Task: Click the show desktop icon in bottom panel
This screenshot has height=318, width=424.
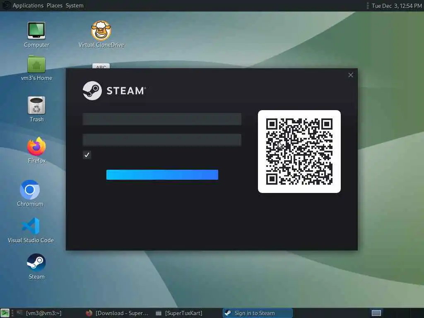Action: (x=5, y=313)
